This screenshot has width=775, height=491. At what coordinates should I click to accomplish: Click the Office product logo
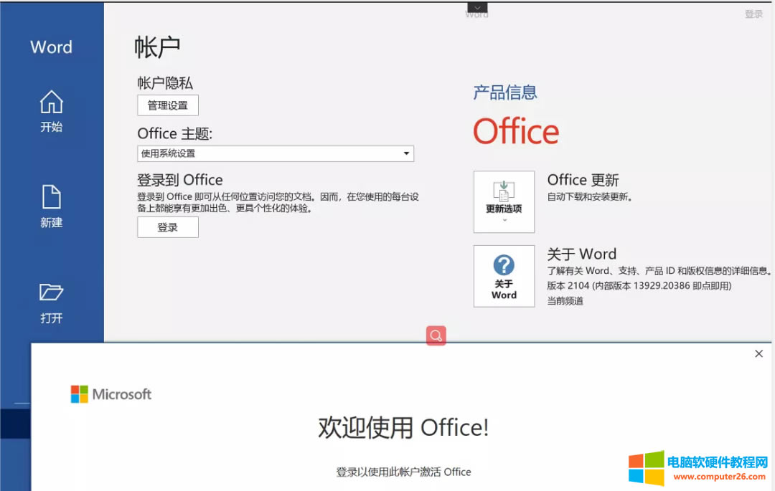pyautogui.click(x=516, y=131)
